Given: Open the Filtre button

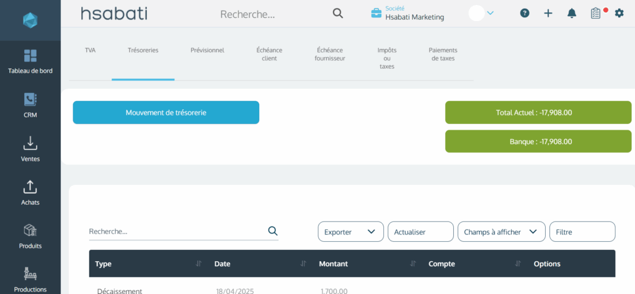Looking at the screenshot, I should point(582,232).
